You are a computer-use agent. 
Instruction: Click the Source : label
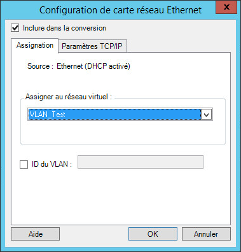[x=40, y=66]
